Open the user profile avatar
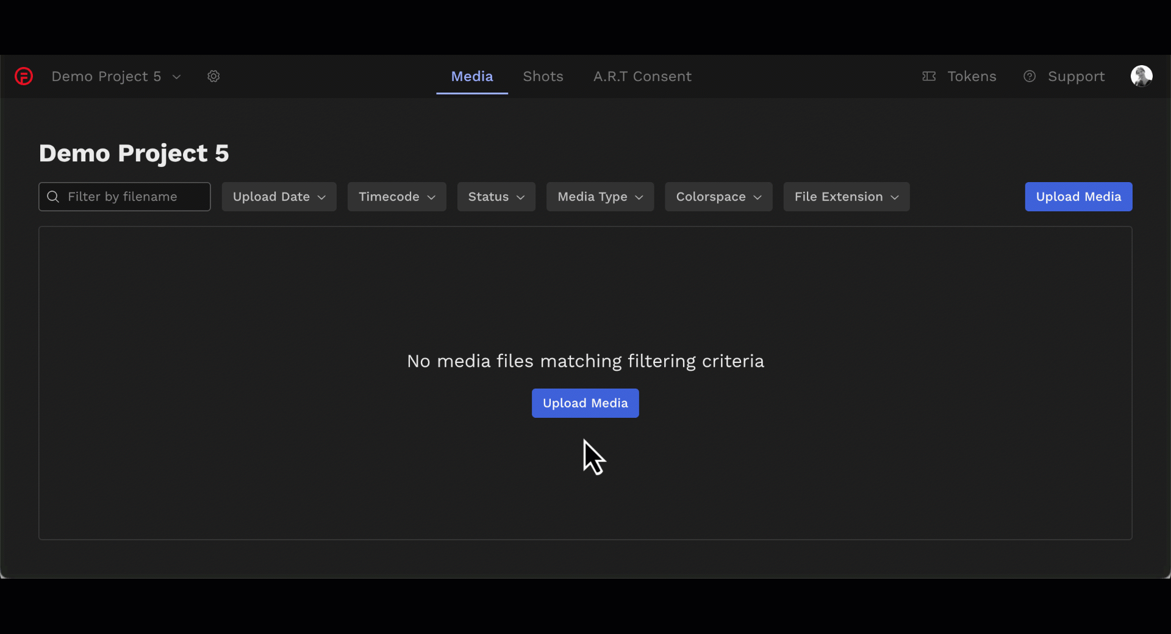The height and width of the screenshot is (634, 1171). [x=1141, y=76]
